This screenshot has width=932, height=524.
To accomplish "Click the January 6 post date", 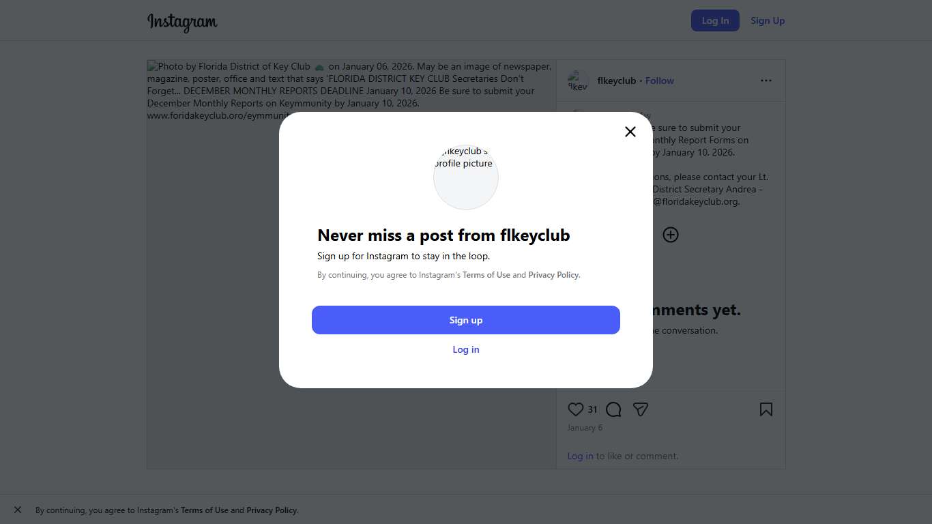I will [x=585, y=428].
